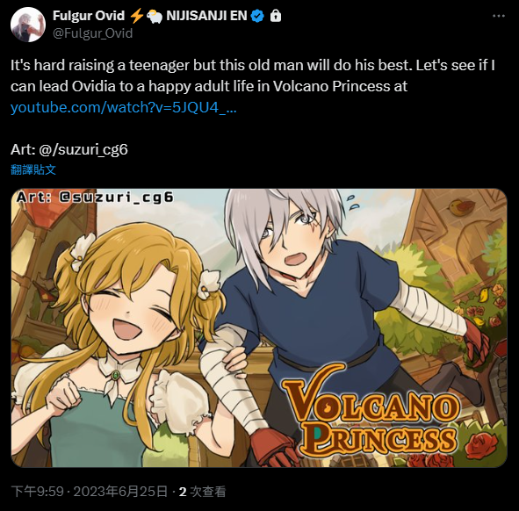
Task: Click the "Art: @/suzuri_cg6" credit line in the post
Action: click(x=69, y=149)
